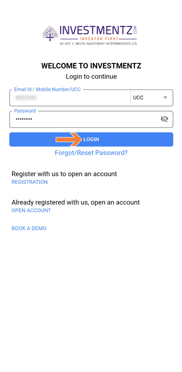
Task: Click the vertical .COM logo text
Action: (135, 30)
